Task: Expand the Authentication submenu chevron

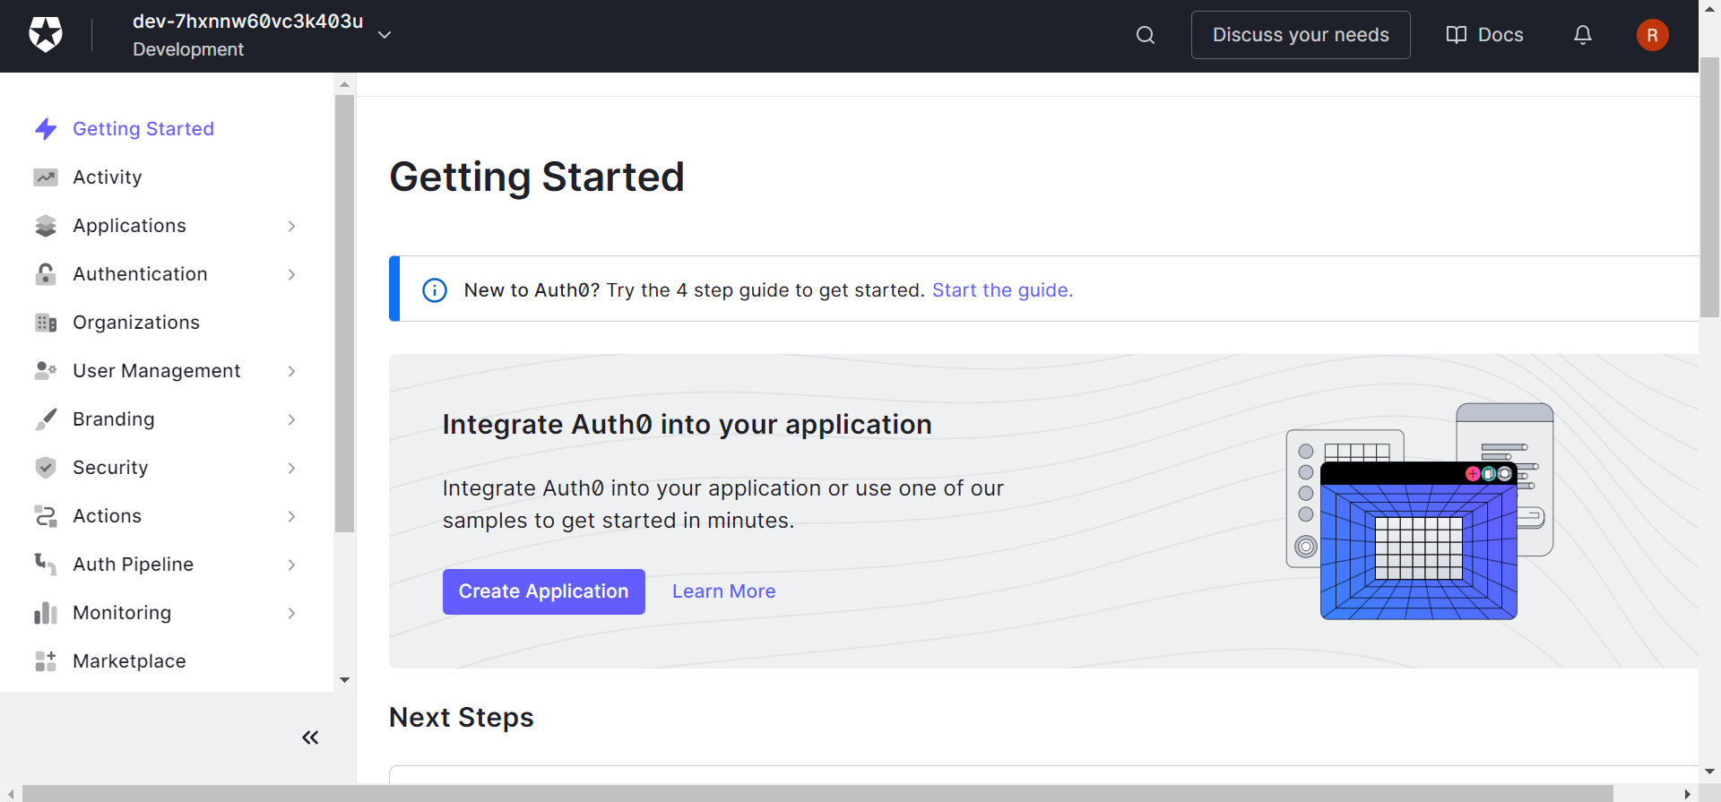Action: click(291, 274)
